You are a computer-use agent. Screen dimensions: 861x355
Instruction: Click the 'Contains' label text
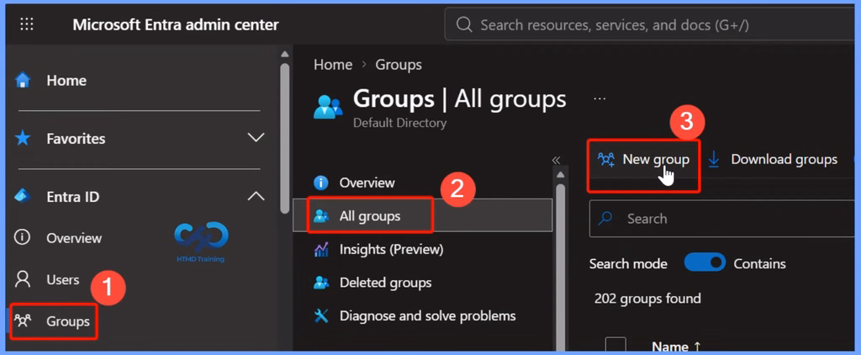tap(759, 264)
